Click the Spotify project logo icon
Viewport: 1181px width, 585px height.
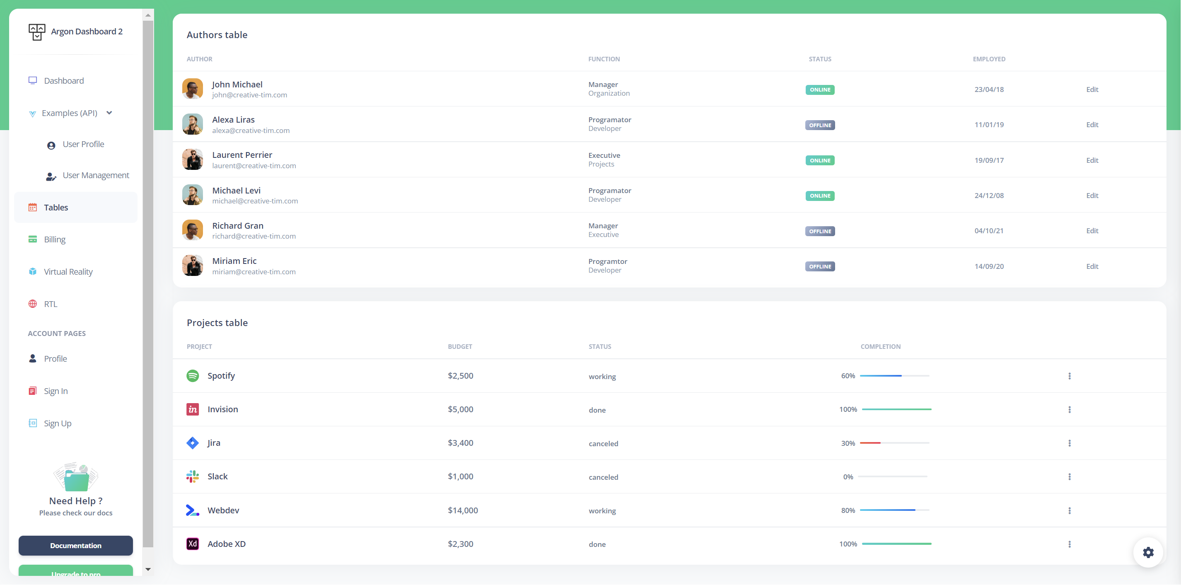[x=193, y=375]
